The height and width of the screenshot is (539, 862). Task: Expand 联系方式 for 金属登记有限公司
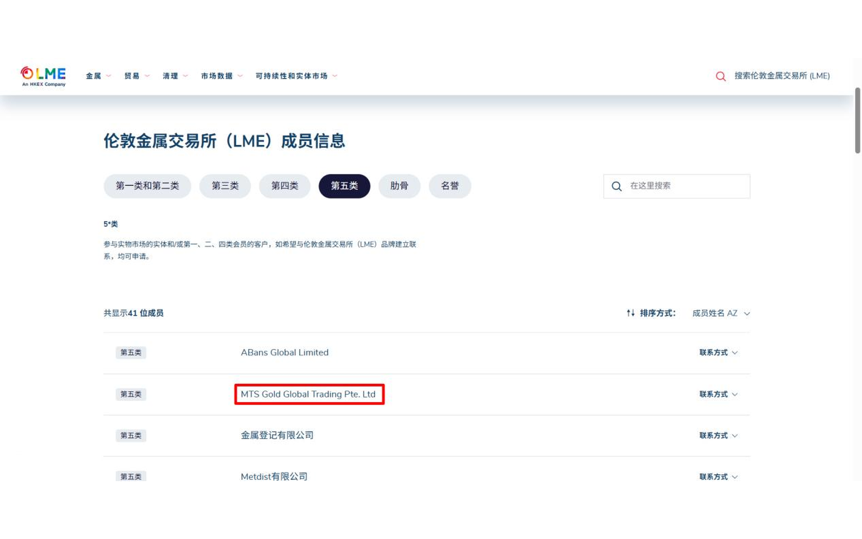click(718, 436)
